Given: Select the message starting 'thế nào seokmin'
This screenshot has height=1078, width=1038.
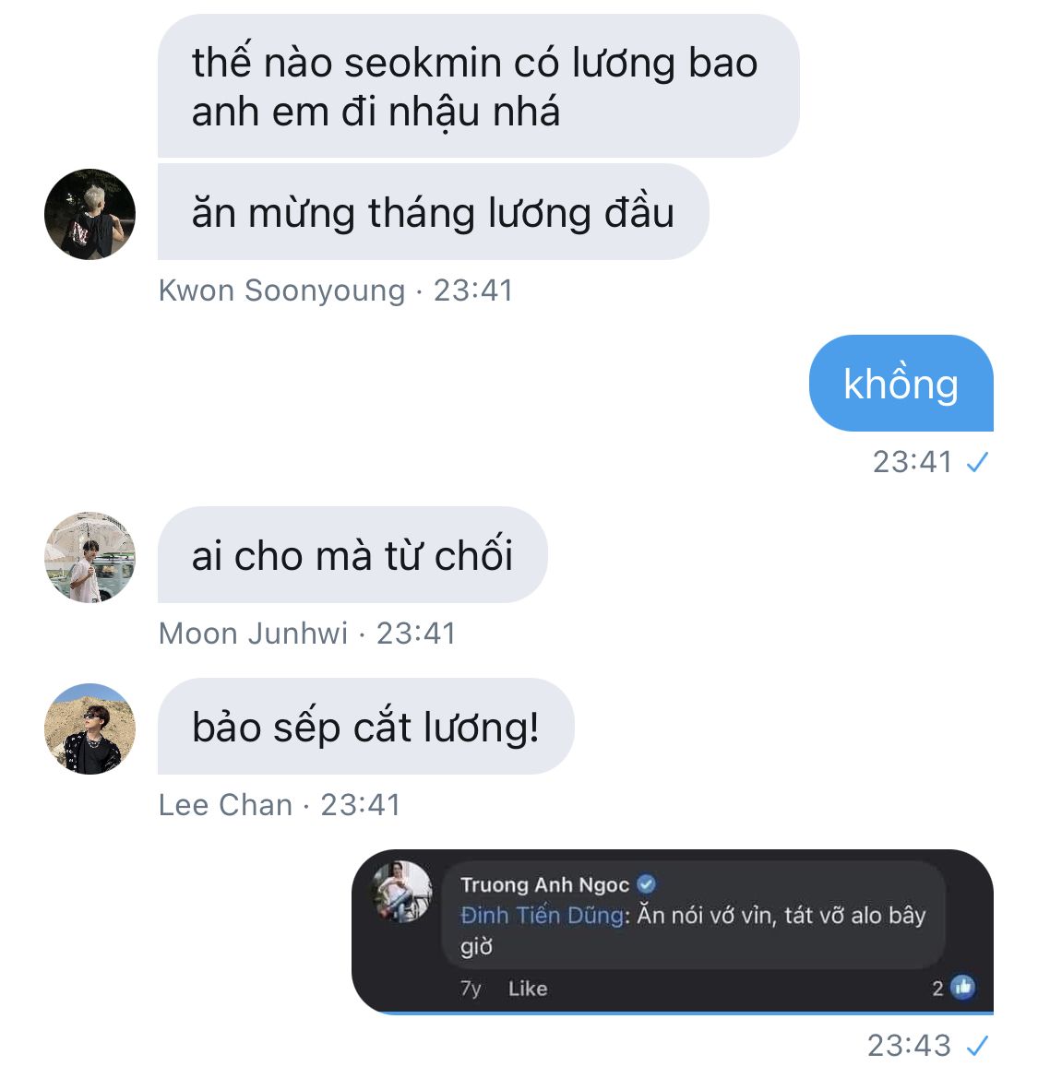Looking at the screenshot, I should pos(479,86).
